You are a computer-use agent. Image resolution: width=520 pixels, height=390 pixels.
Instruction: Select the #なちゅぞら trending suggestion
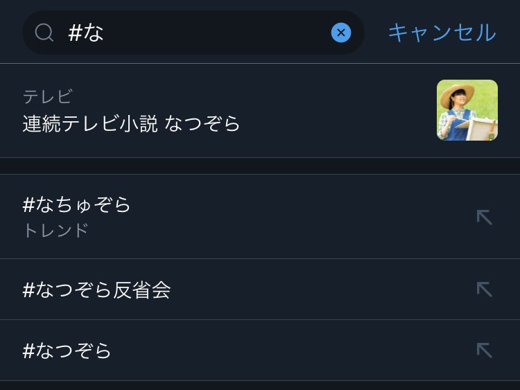tap(260, 216)
